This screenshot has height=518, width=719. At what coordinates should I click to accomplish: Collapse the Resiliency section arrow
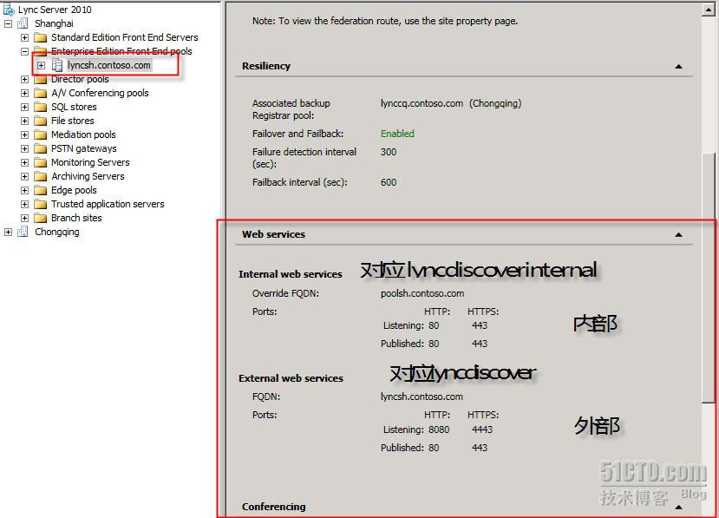(x=678, y=67)
